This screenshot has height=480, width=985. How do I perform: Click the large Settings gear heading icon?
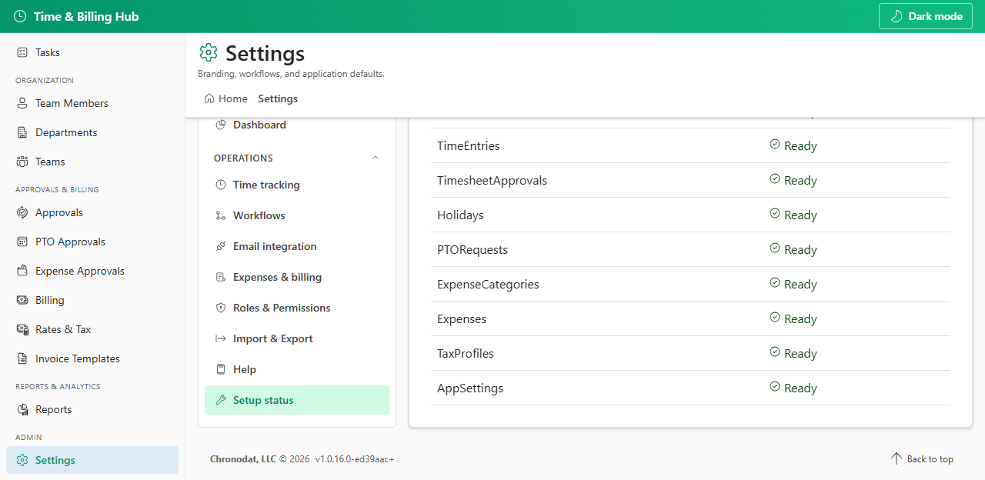pos(209,52)
